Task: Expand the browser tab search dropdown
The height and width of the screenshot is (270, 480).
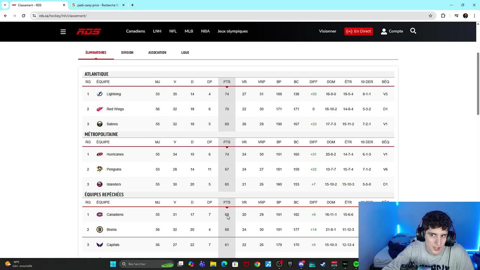Action: (x=5, y=5)
